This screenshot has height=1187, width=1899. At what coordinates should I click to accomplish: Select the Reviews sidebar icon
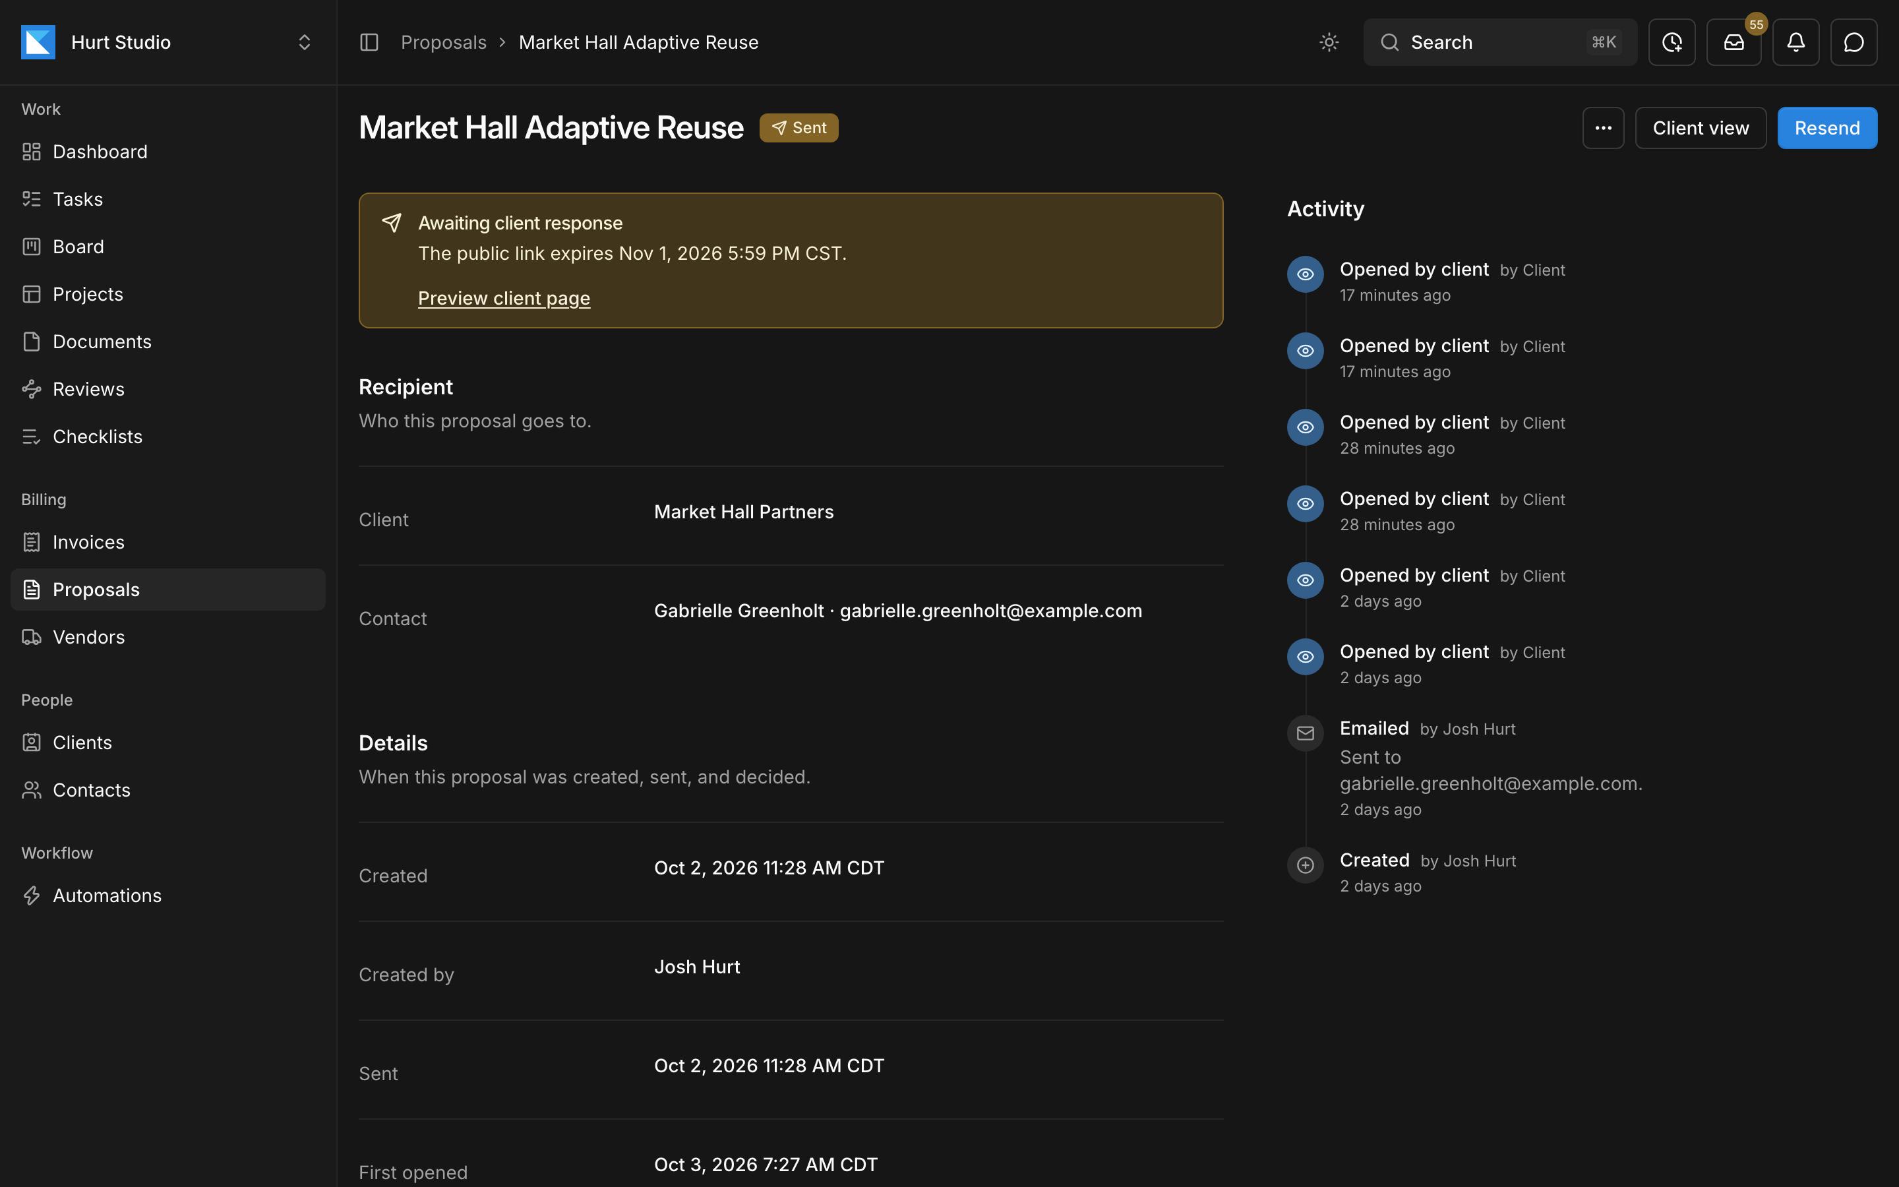point(32,389)
